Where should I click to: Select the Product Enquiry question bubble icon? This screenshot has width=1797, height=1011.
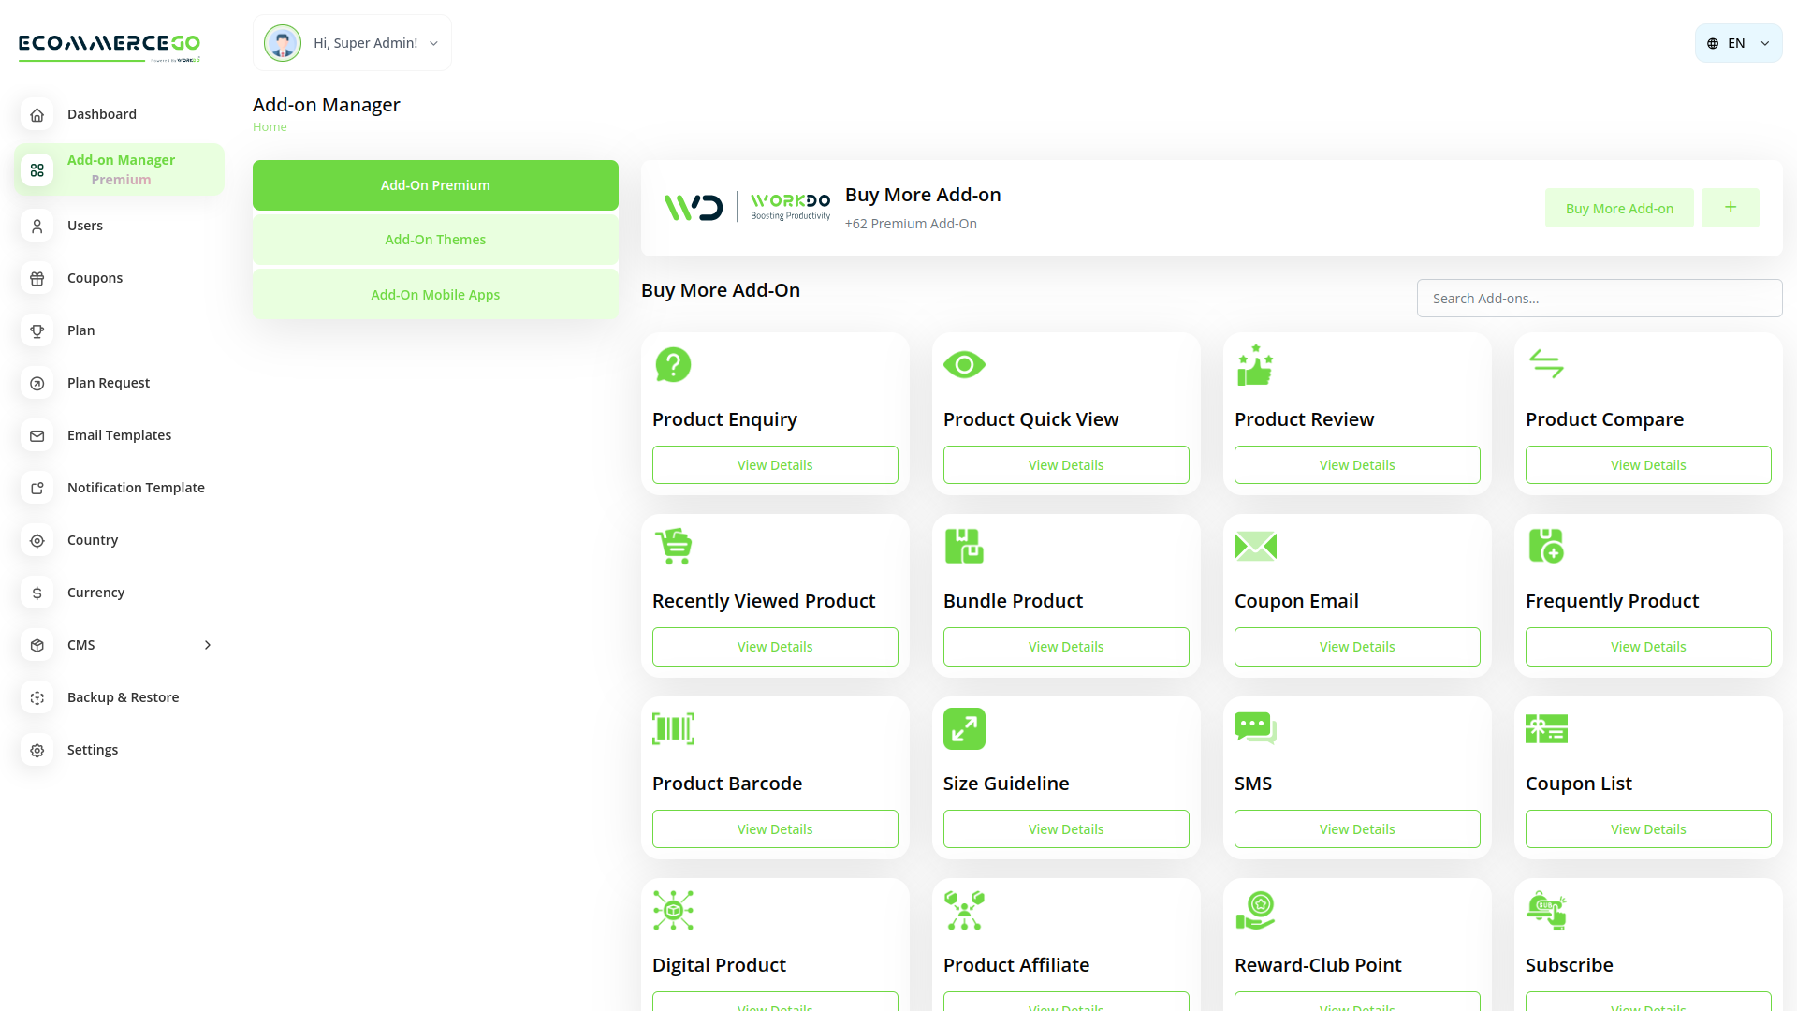pyautogui.click(x=673, y=365)
